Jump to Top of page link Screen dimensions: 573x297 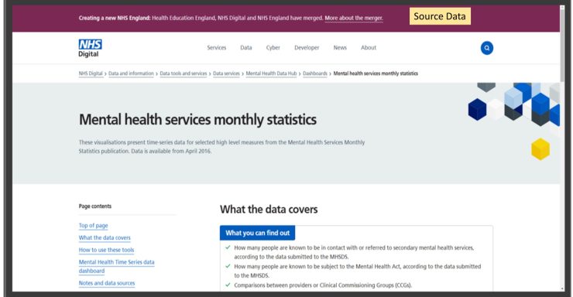(93, 226)
